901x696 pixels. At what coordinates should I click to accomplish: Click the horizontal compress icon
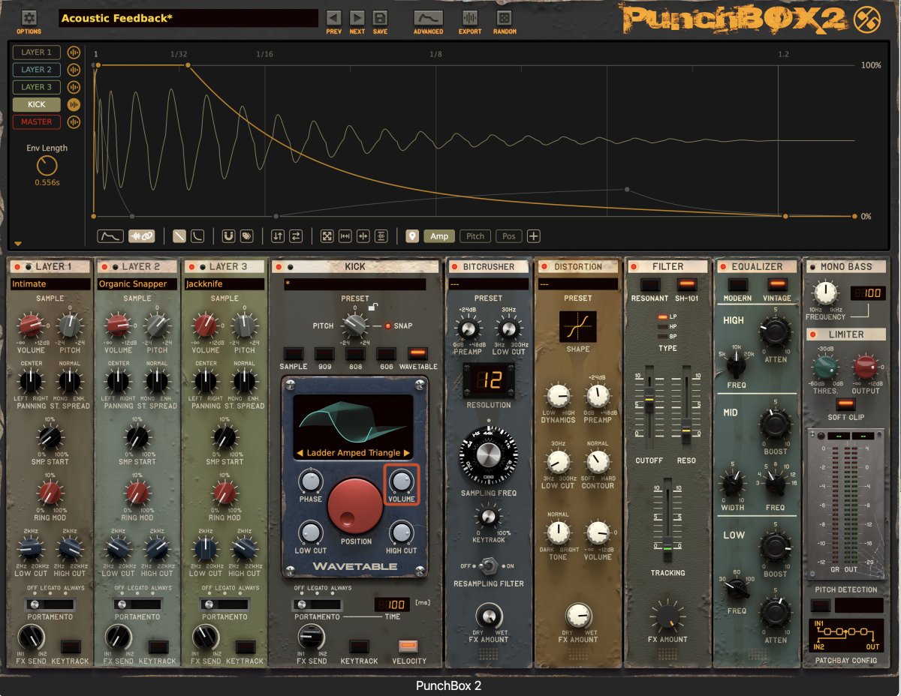(363, 236)
